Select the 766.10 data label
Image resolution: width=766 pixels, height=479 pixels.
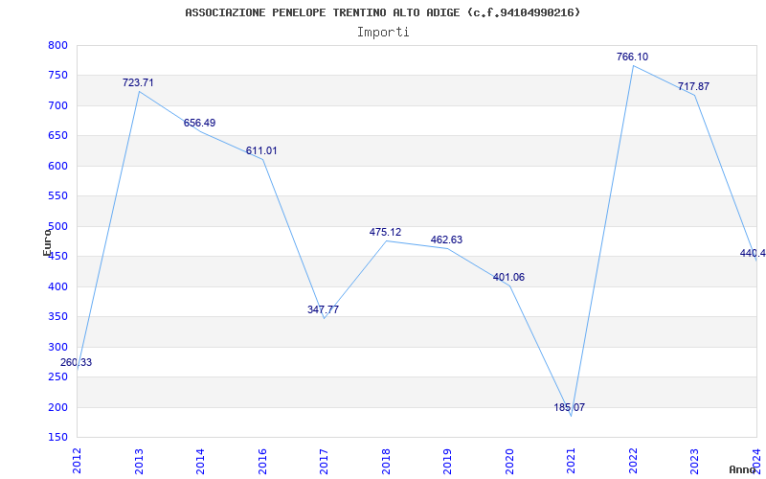pyautogui.click(x=632, y=57)
